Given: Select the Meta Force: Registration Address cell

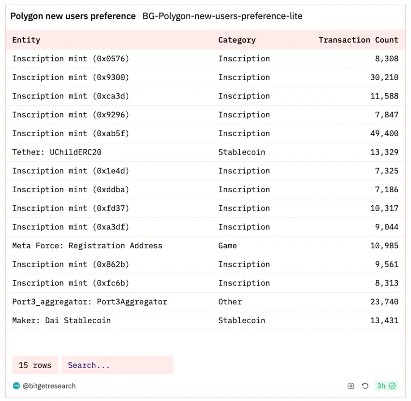Looking at the screenshot, I should 87,245.
